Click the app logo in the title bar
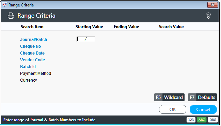221x126 pixels. tap(4, 5)
